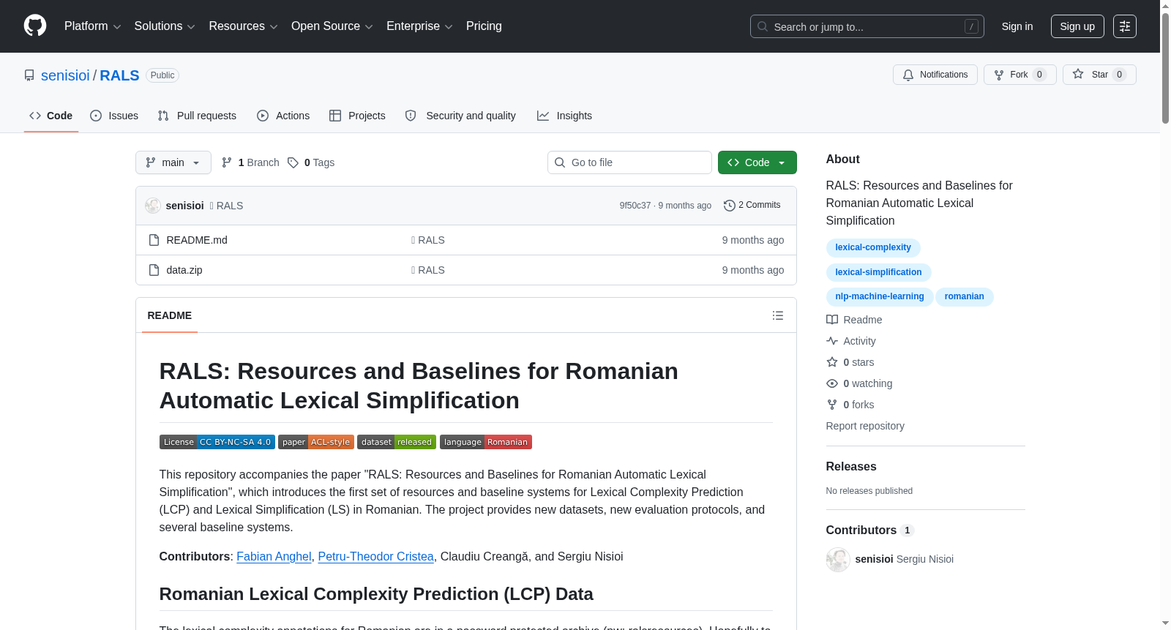Click the star icon beside 0 stars
Image resolution: width=1171 pixels, height=630 pixels.
point(832,362)
